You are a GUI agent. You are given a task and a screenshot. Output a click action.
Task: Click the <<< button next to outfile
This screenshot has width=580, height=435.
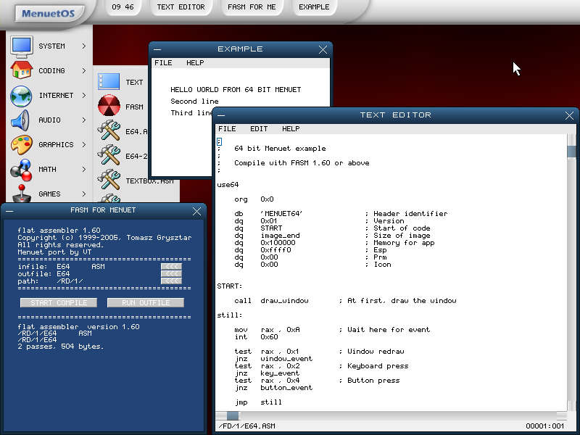point(171,274)
